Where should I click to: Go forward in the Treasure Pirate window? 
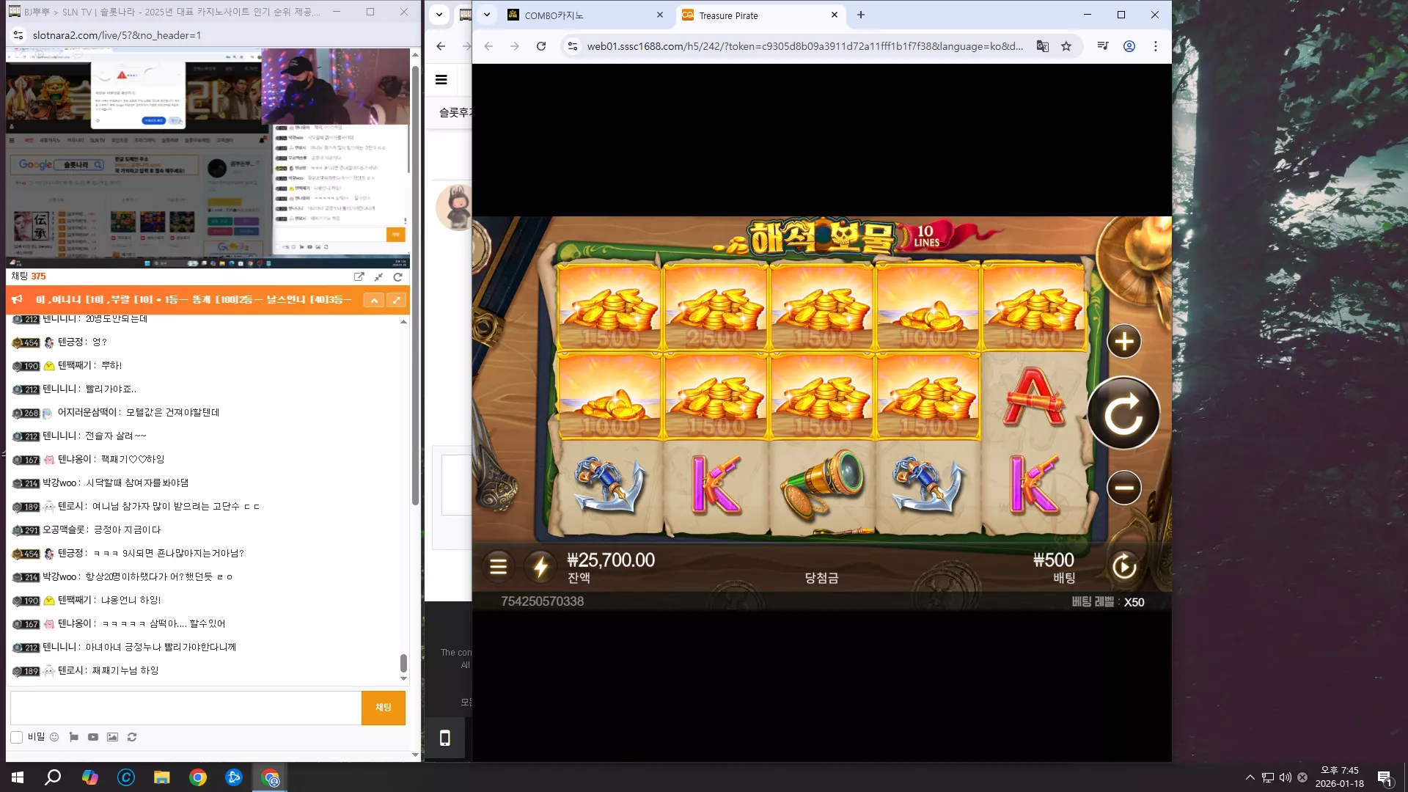[515, 46]
